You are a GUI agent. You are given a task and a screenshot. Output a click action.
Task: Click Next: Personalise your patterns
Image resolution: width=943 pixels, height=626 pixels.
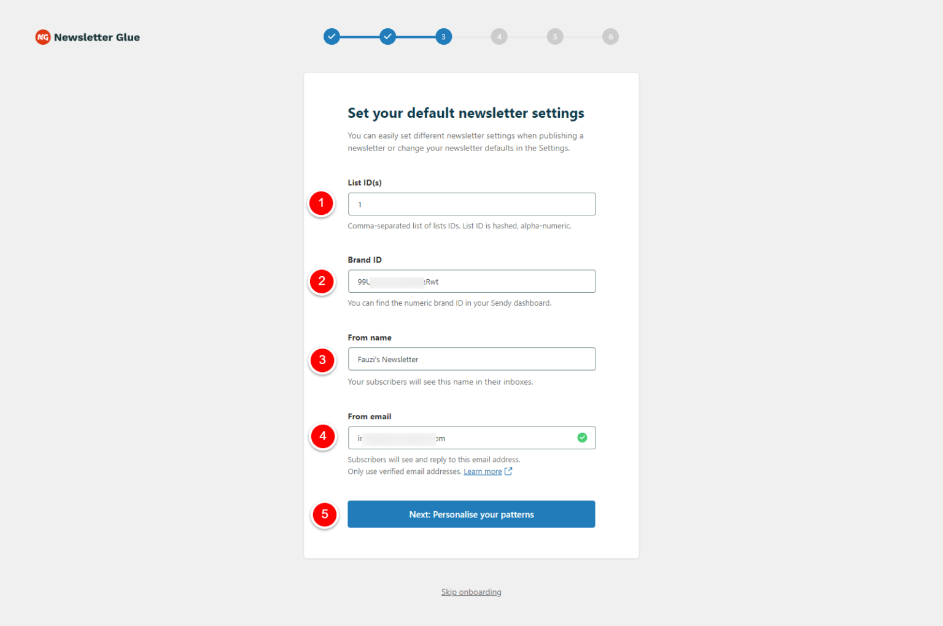[471, 514]
